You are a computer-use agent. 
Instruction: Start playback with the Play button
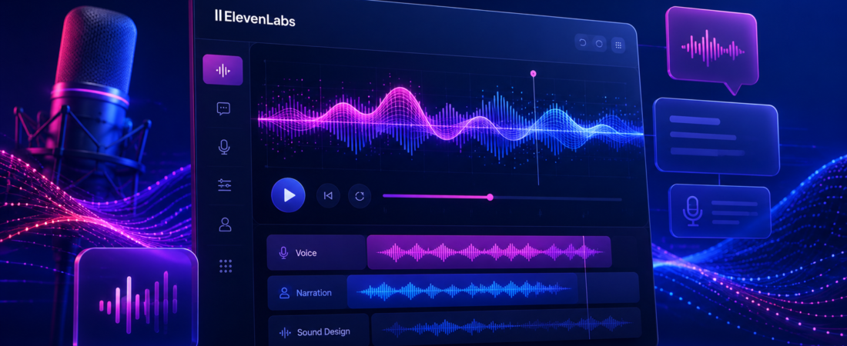point(289,195)
